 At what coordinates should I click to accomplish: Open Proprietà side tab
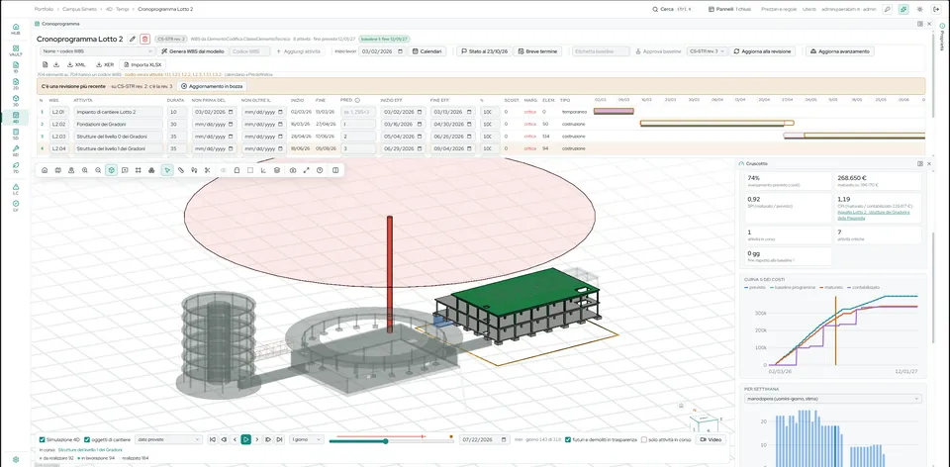coord(942,38)
